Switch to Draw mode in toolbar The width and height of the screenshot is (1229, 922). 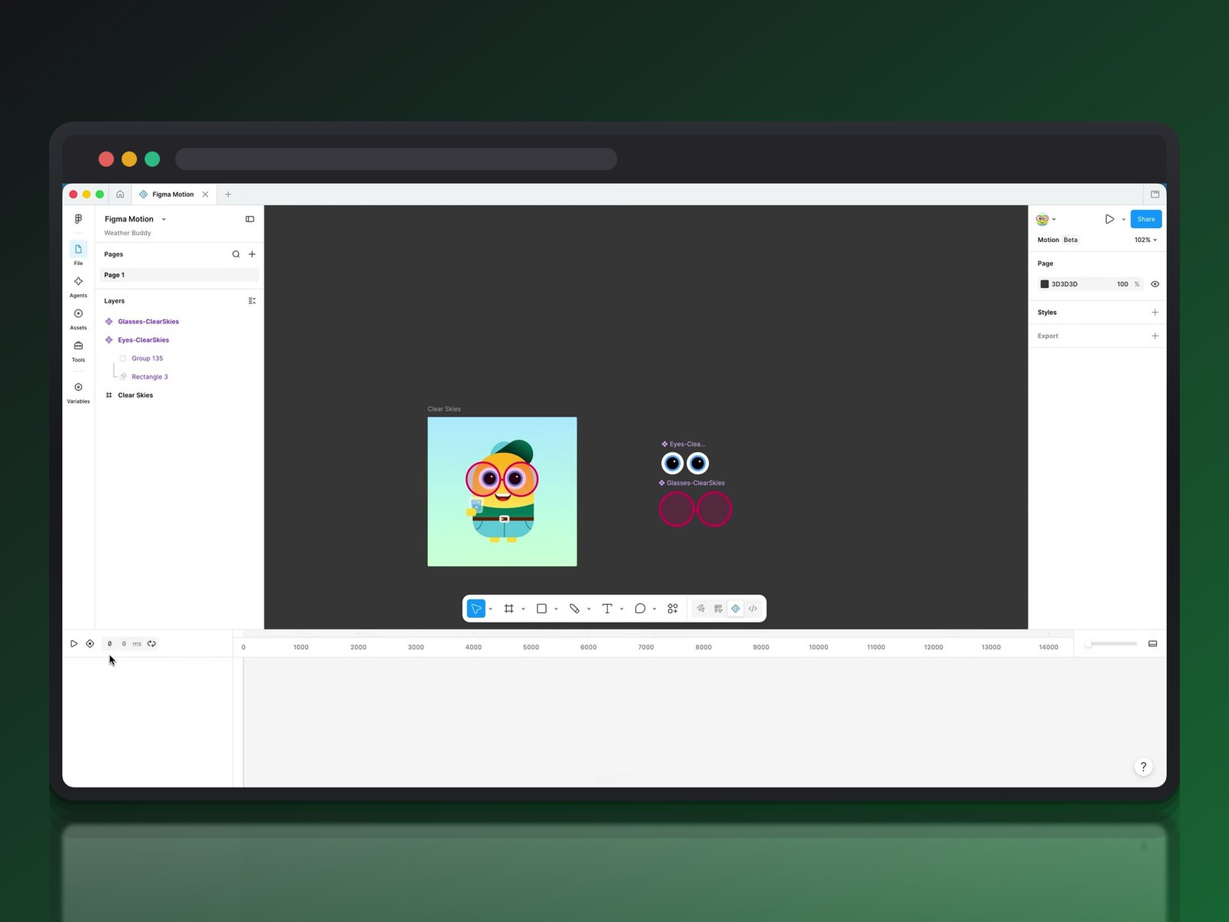(701, 609)
